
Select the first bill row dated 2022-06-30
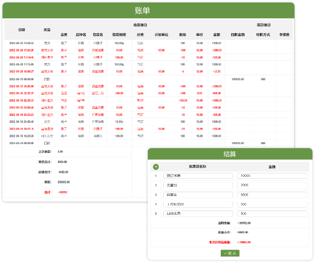click(x=21, y=43)
